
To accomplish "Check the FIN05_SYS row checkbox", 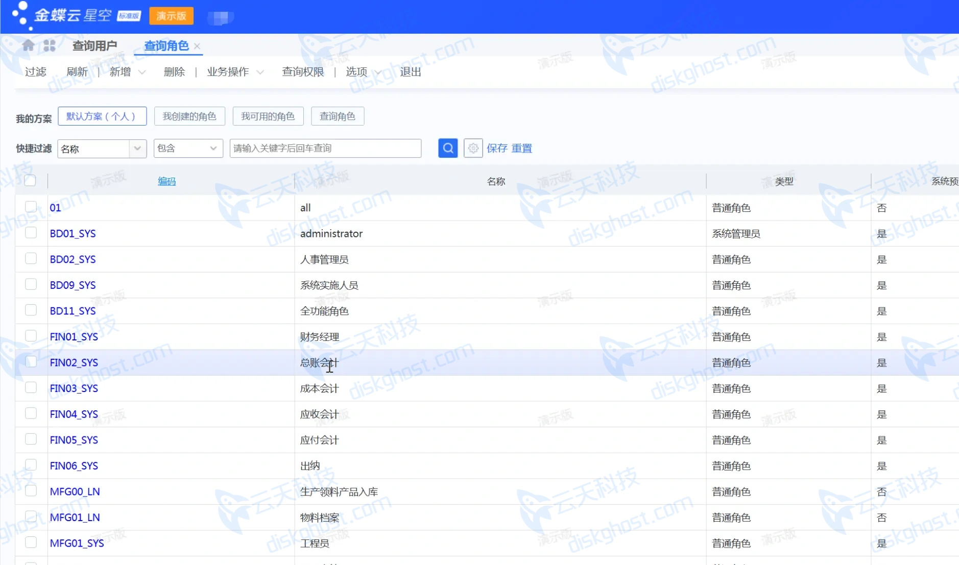I will 31,439.
